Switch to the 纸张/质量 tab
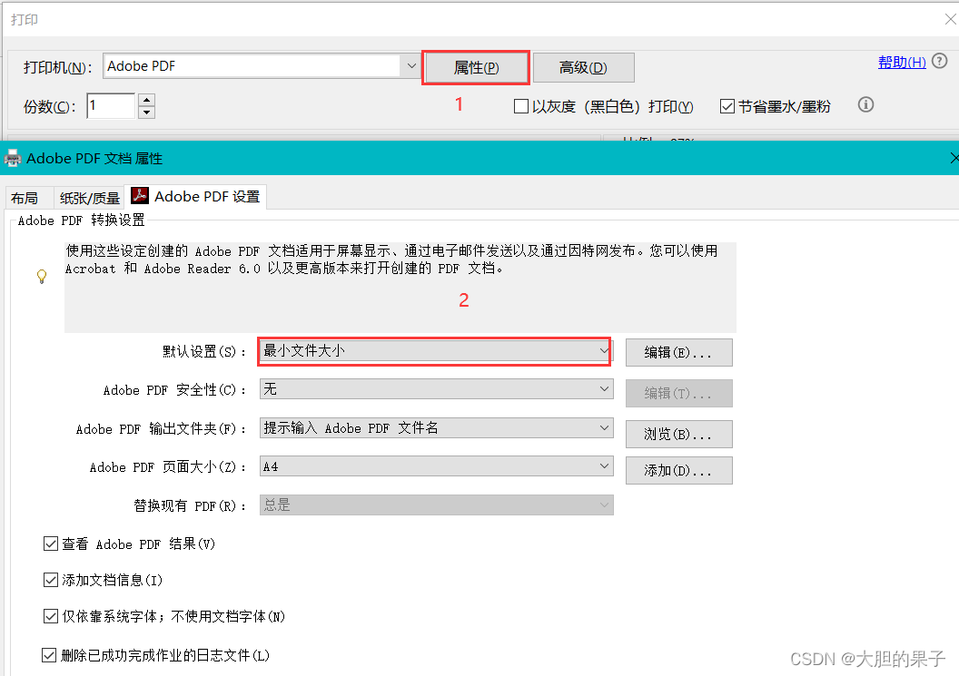This screenshot has width=959, height=676. tap(89, 198)
